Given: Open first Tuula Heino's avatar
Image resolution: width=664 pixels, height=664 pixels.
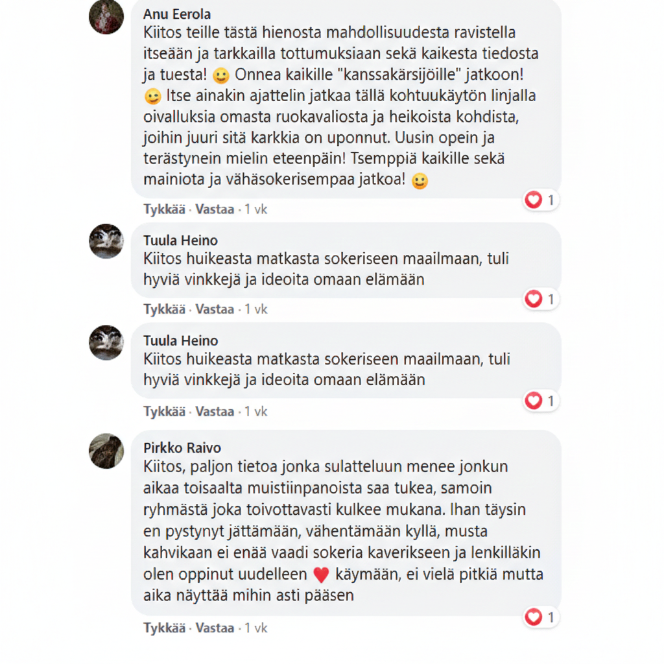Looking at the screenshot, I should point(106,241).
